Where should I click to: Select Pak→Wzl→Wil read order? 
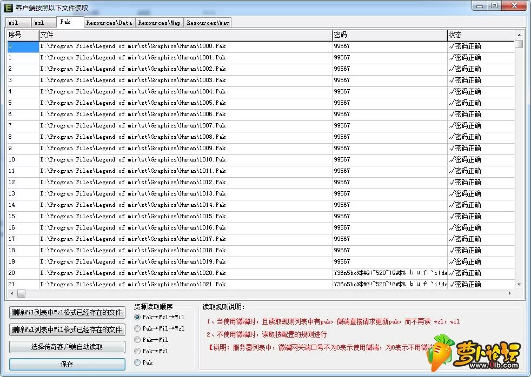[160, 317]
